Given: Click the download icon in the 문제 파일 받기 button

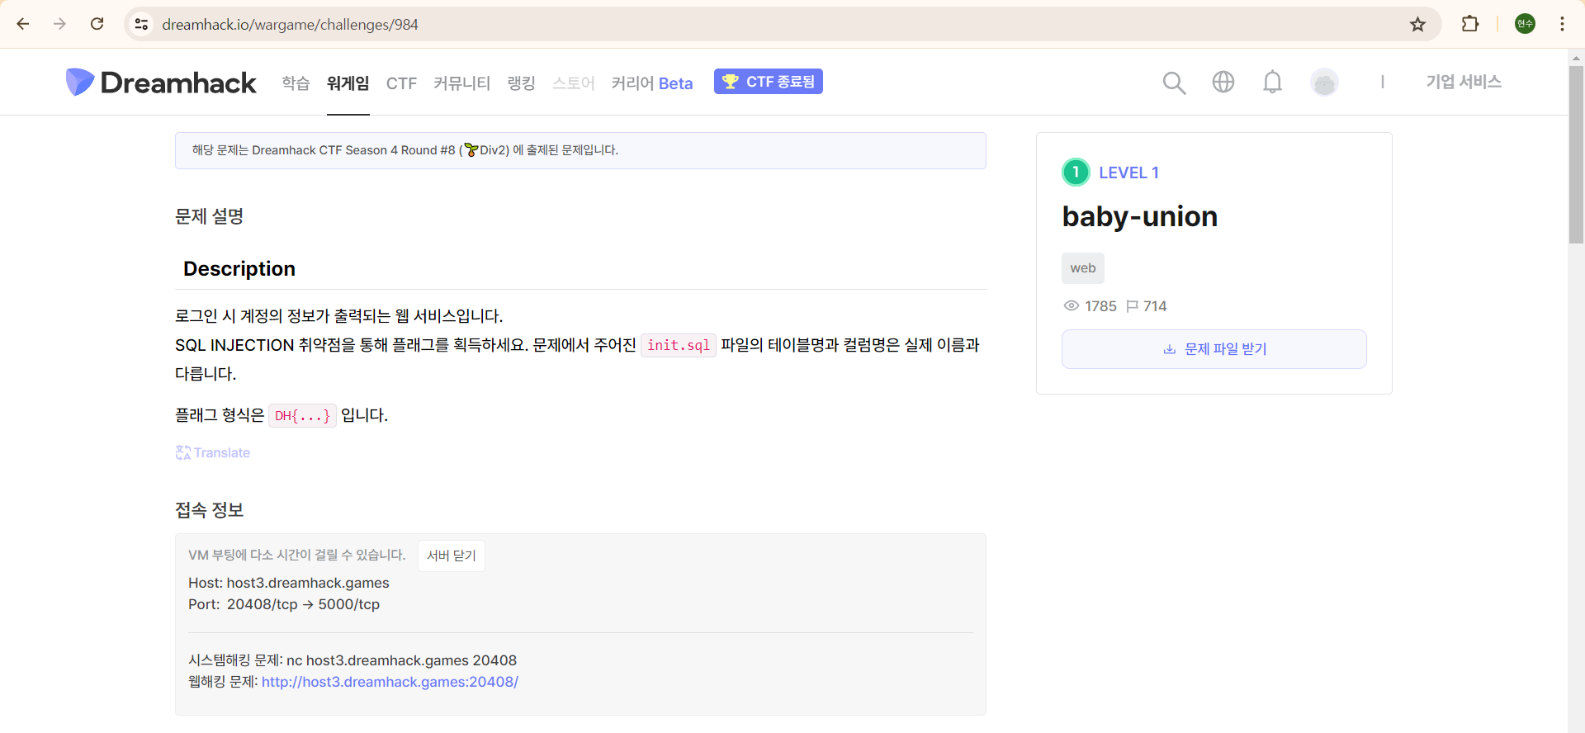Looking at the screenshot, I should [1169, 349].
